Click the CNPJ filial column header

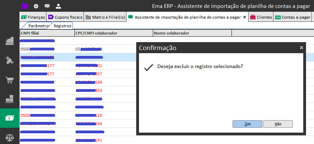coord(47,33)
